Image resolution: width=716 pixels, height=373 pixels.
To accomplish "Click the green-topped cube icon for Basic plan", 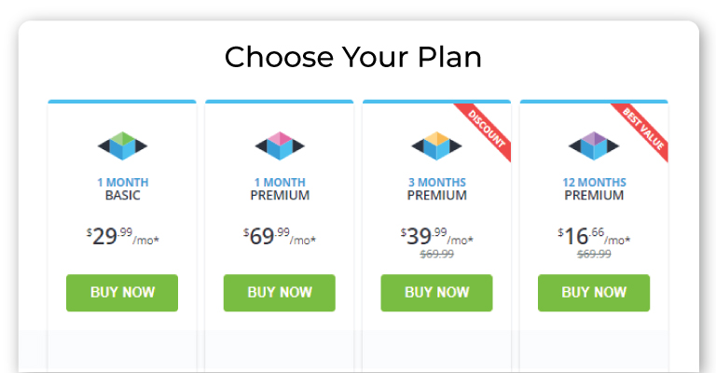I will point(122,145).
